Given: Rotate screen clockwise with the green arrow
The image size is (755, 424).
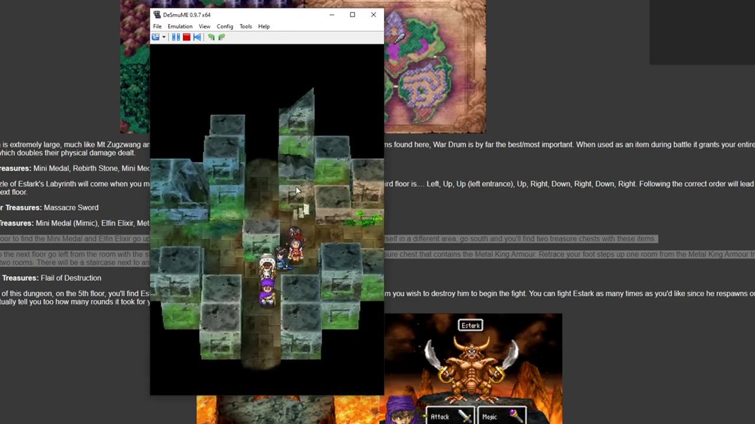Looking at the screenshot, I should [x=222, y=37].
